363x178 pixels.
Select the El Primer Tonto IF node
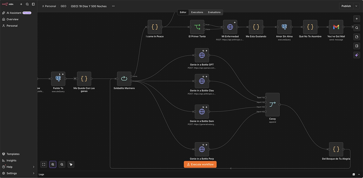(x=197, y=27)
